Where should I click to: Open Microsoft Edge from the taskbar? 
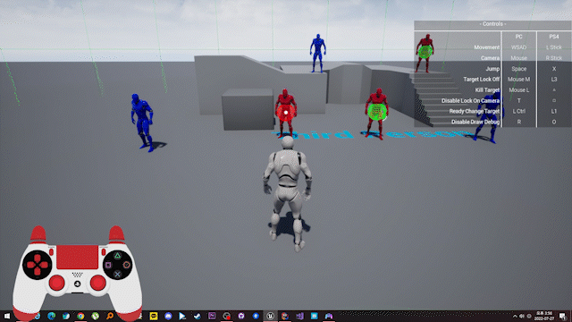click(x=52, y=316)
